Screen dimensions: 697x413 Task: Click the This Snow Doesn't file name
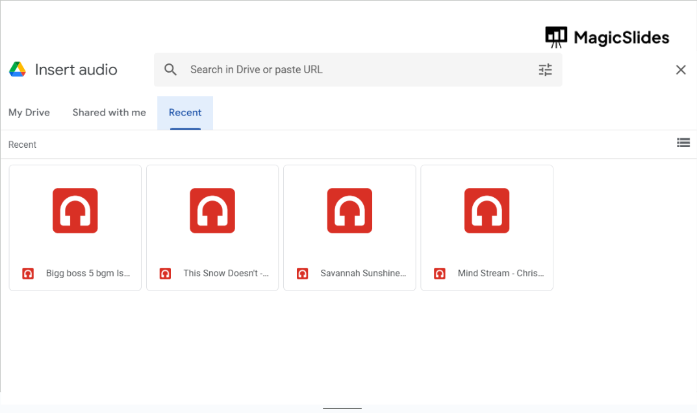tap(226, 273)
